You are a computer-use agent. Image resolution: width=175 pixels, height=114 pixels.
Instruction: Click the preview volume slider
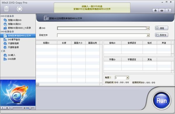pos(30,108)
